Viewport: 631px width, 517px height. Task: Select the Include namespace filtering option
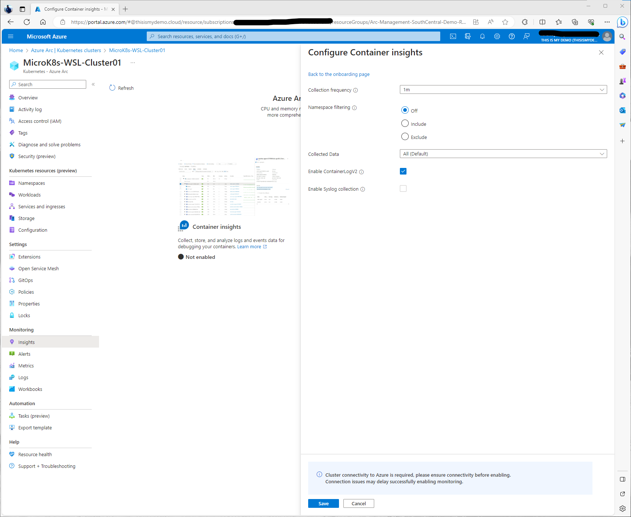[405, 124]
